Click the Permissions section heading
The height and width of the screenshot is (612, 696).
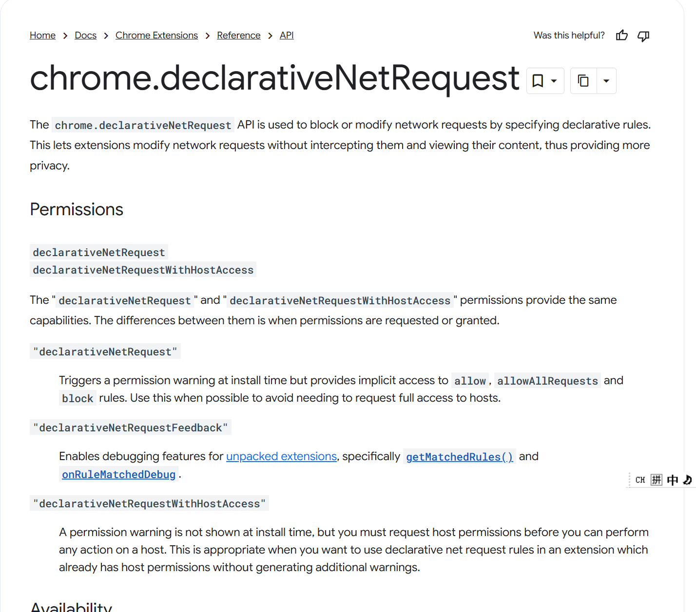click(x=77, y=209)
